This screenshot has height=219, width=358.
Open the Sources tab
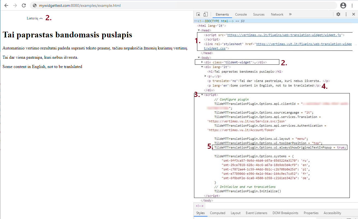(x=259, y=14)
